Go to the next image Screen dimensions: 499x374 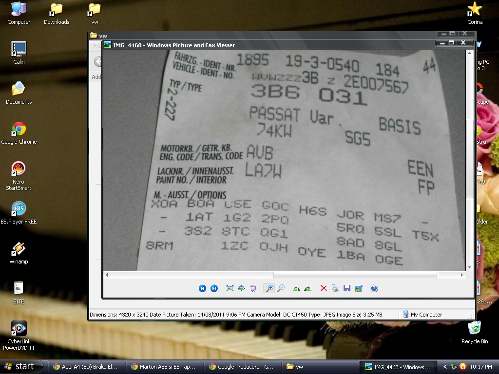tap(214, 288)
